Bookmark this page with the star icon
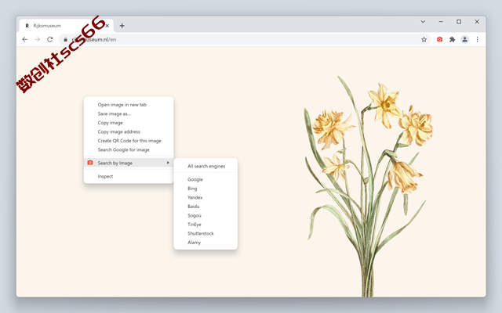The width and height of the screenshot is (502, 313). point(424,39)
